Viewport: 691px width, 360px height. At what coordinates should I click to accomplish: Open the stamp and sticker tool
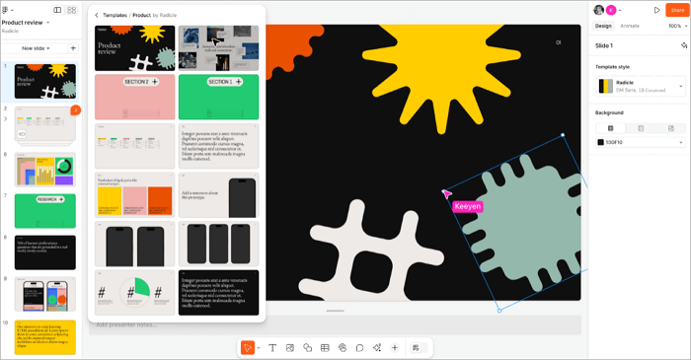coord(343,348)
